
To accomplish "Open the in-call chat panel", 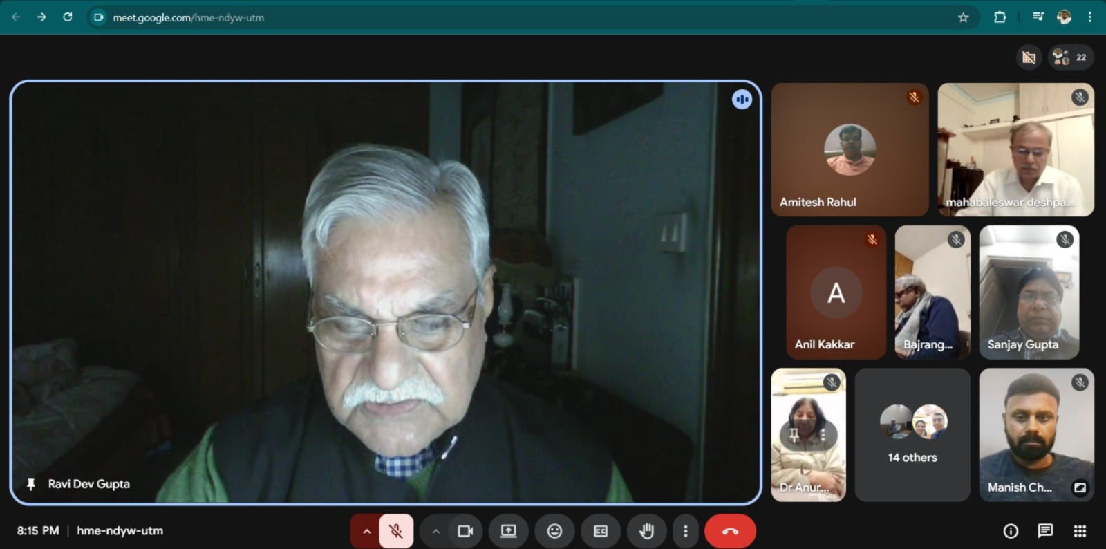I will (1045, 531).
